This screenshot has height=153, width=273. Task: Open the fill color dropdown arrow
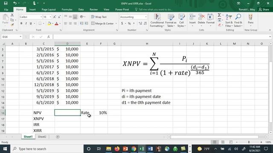point(52,23)
